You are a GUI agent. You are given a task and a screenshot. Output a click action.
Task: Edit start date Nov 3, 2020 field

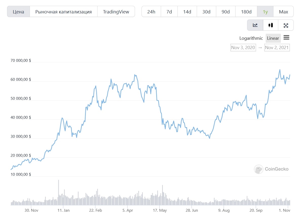point(243,48)
